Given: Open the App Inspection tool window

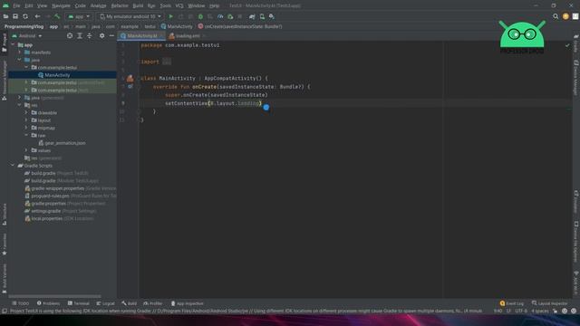Looking at the screenshot, I should pos(188,303).
